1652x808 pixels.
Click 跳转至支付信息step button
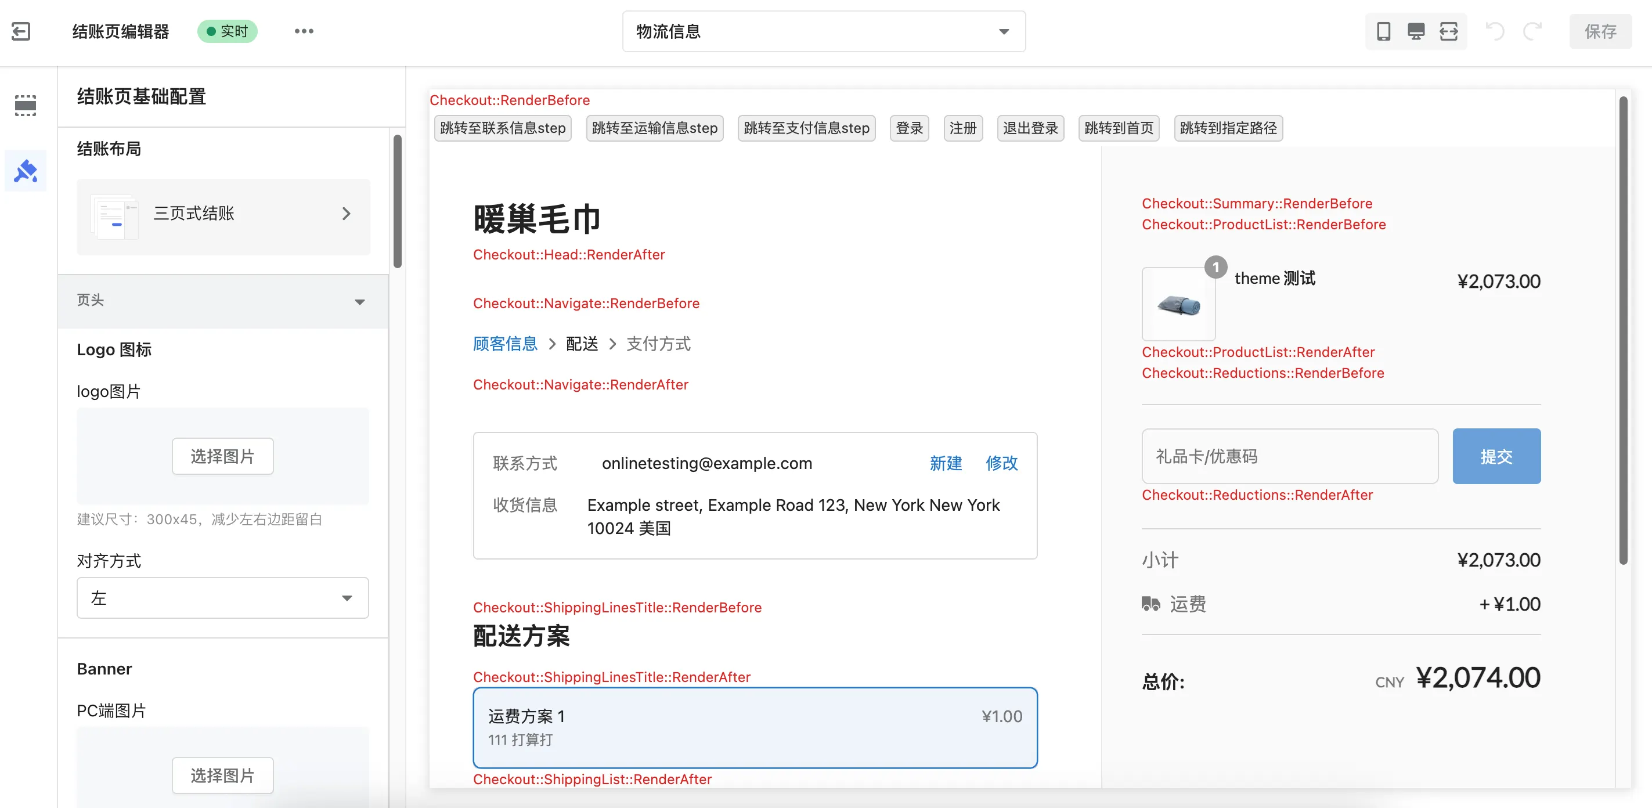807,128
